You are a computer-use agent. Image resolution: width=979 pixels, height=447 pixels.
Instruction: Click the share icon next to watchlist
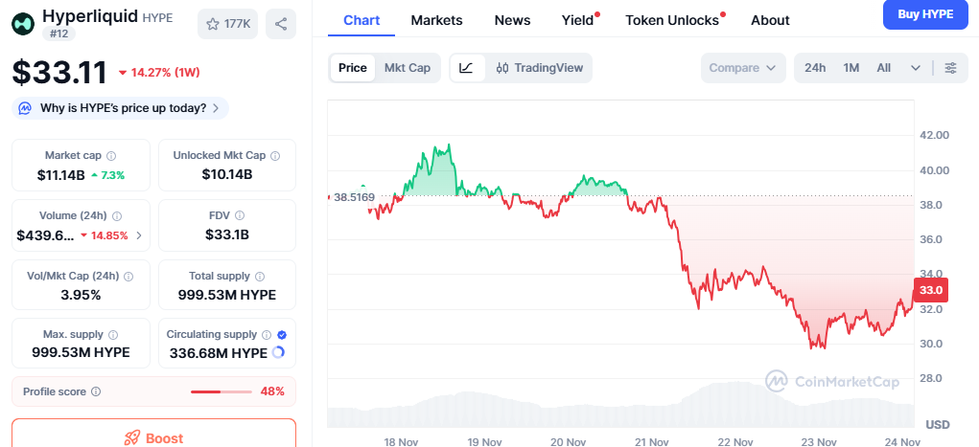281,24
